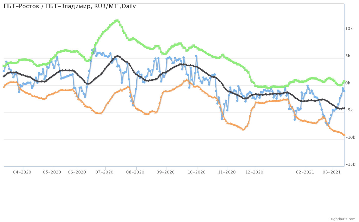359x222 pixels.
Task: Pick the 06-2020 label on the time axis
Action: point(77,172)
